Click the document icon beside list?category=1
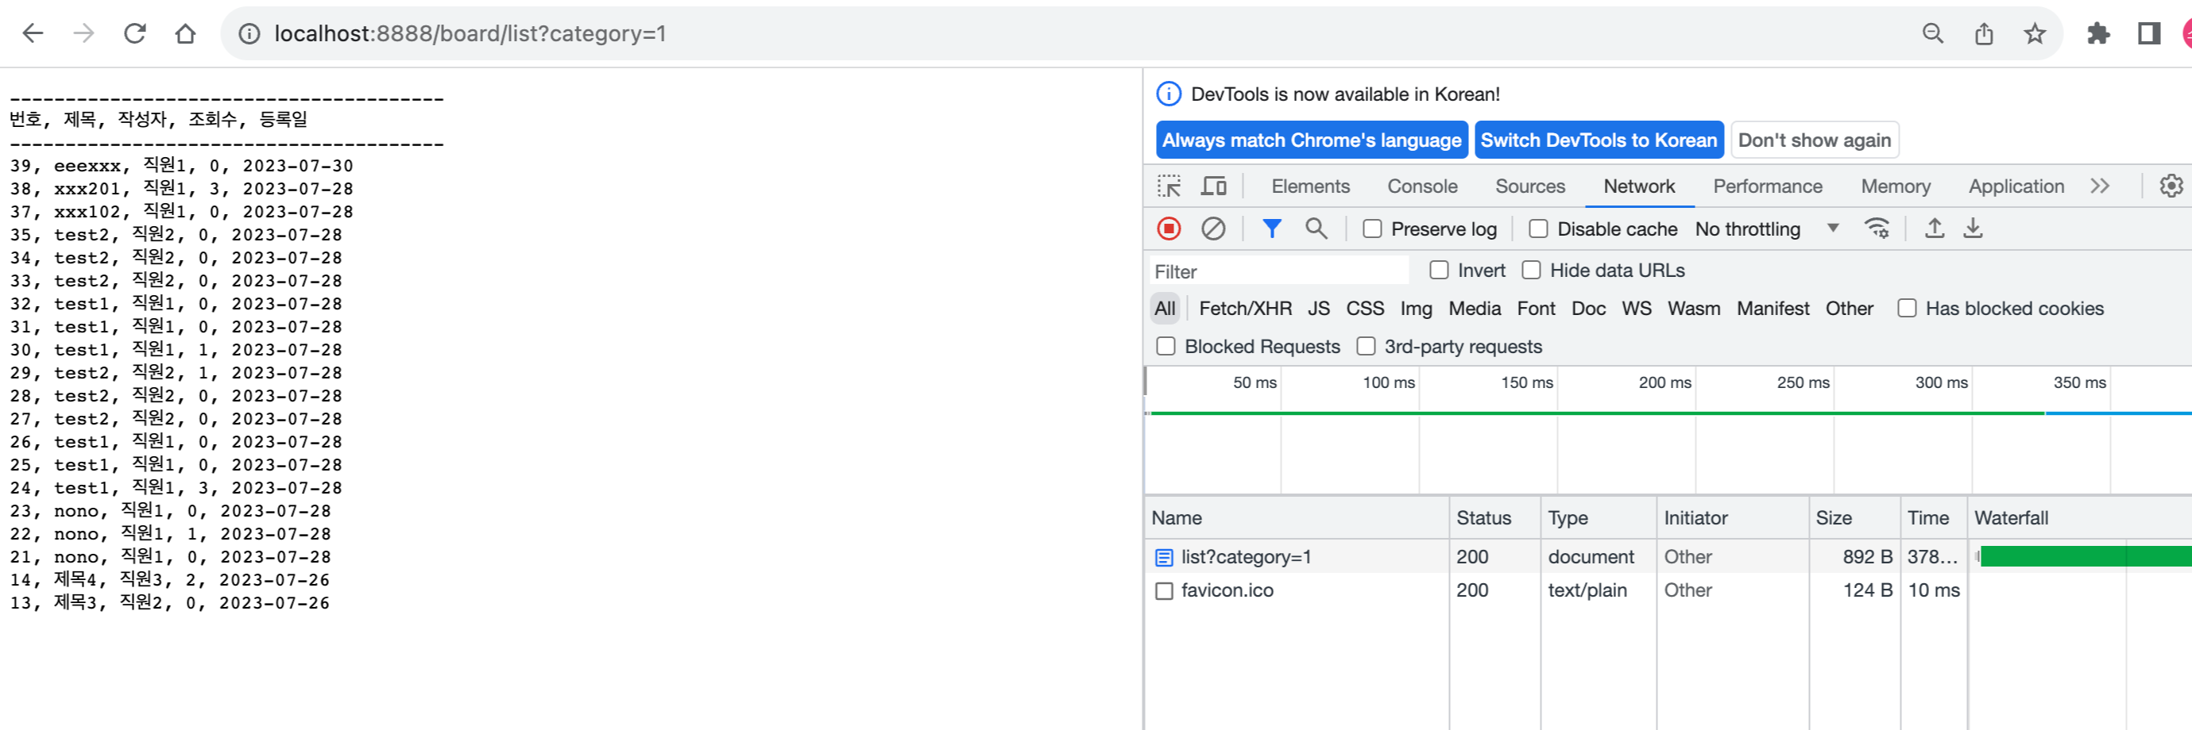Viewport: 2192px width, 730px height. (1163, 558)
